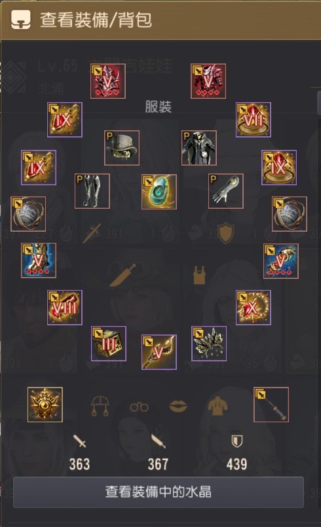Select the level VII ruby ring
Image resolution: width=321 pixels, height=527 pixels.
point(254,119)
